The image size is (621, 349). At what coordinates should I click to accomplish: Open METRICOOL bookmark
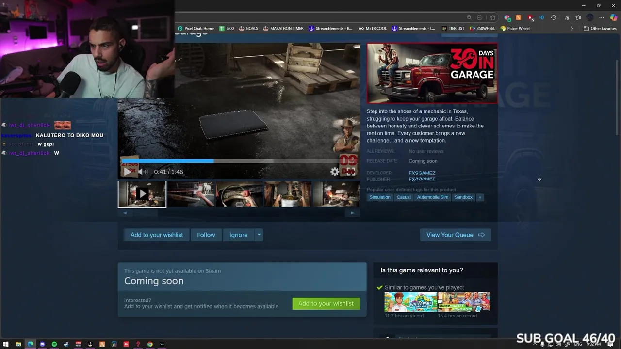[x=373, y=28]
